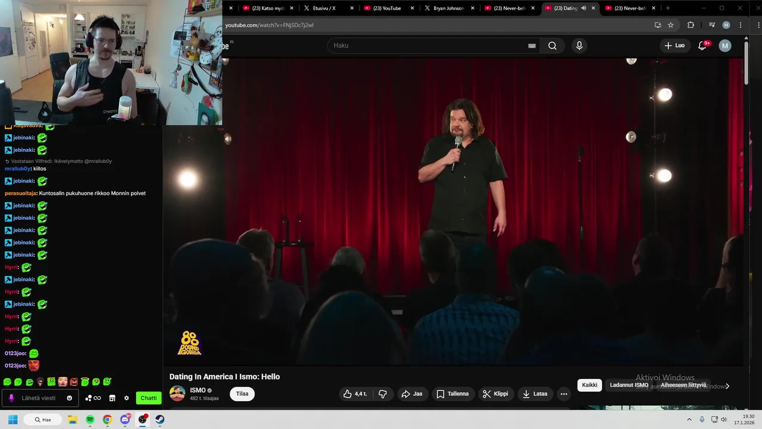762x429 pixels.
Task: Open the chat shop icon
Action: (112, 398)
